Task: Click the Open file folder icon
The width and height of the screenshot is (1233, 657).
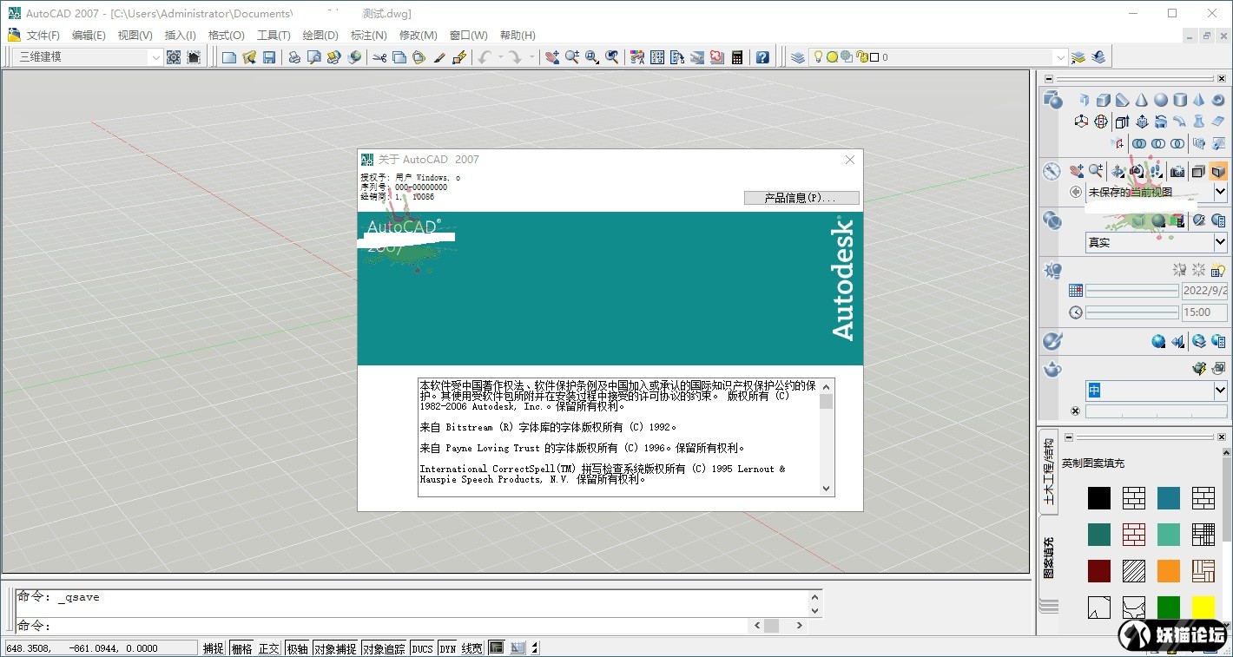Action: [x=249, y=57]
